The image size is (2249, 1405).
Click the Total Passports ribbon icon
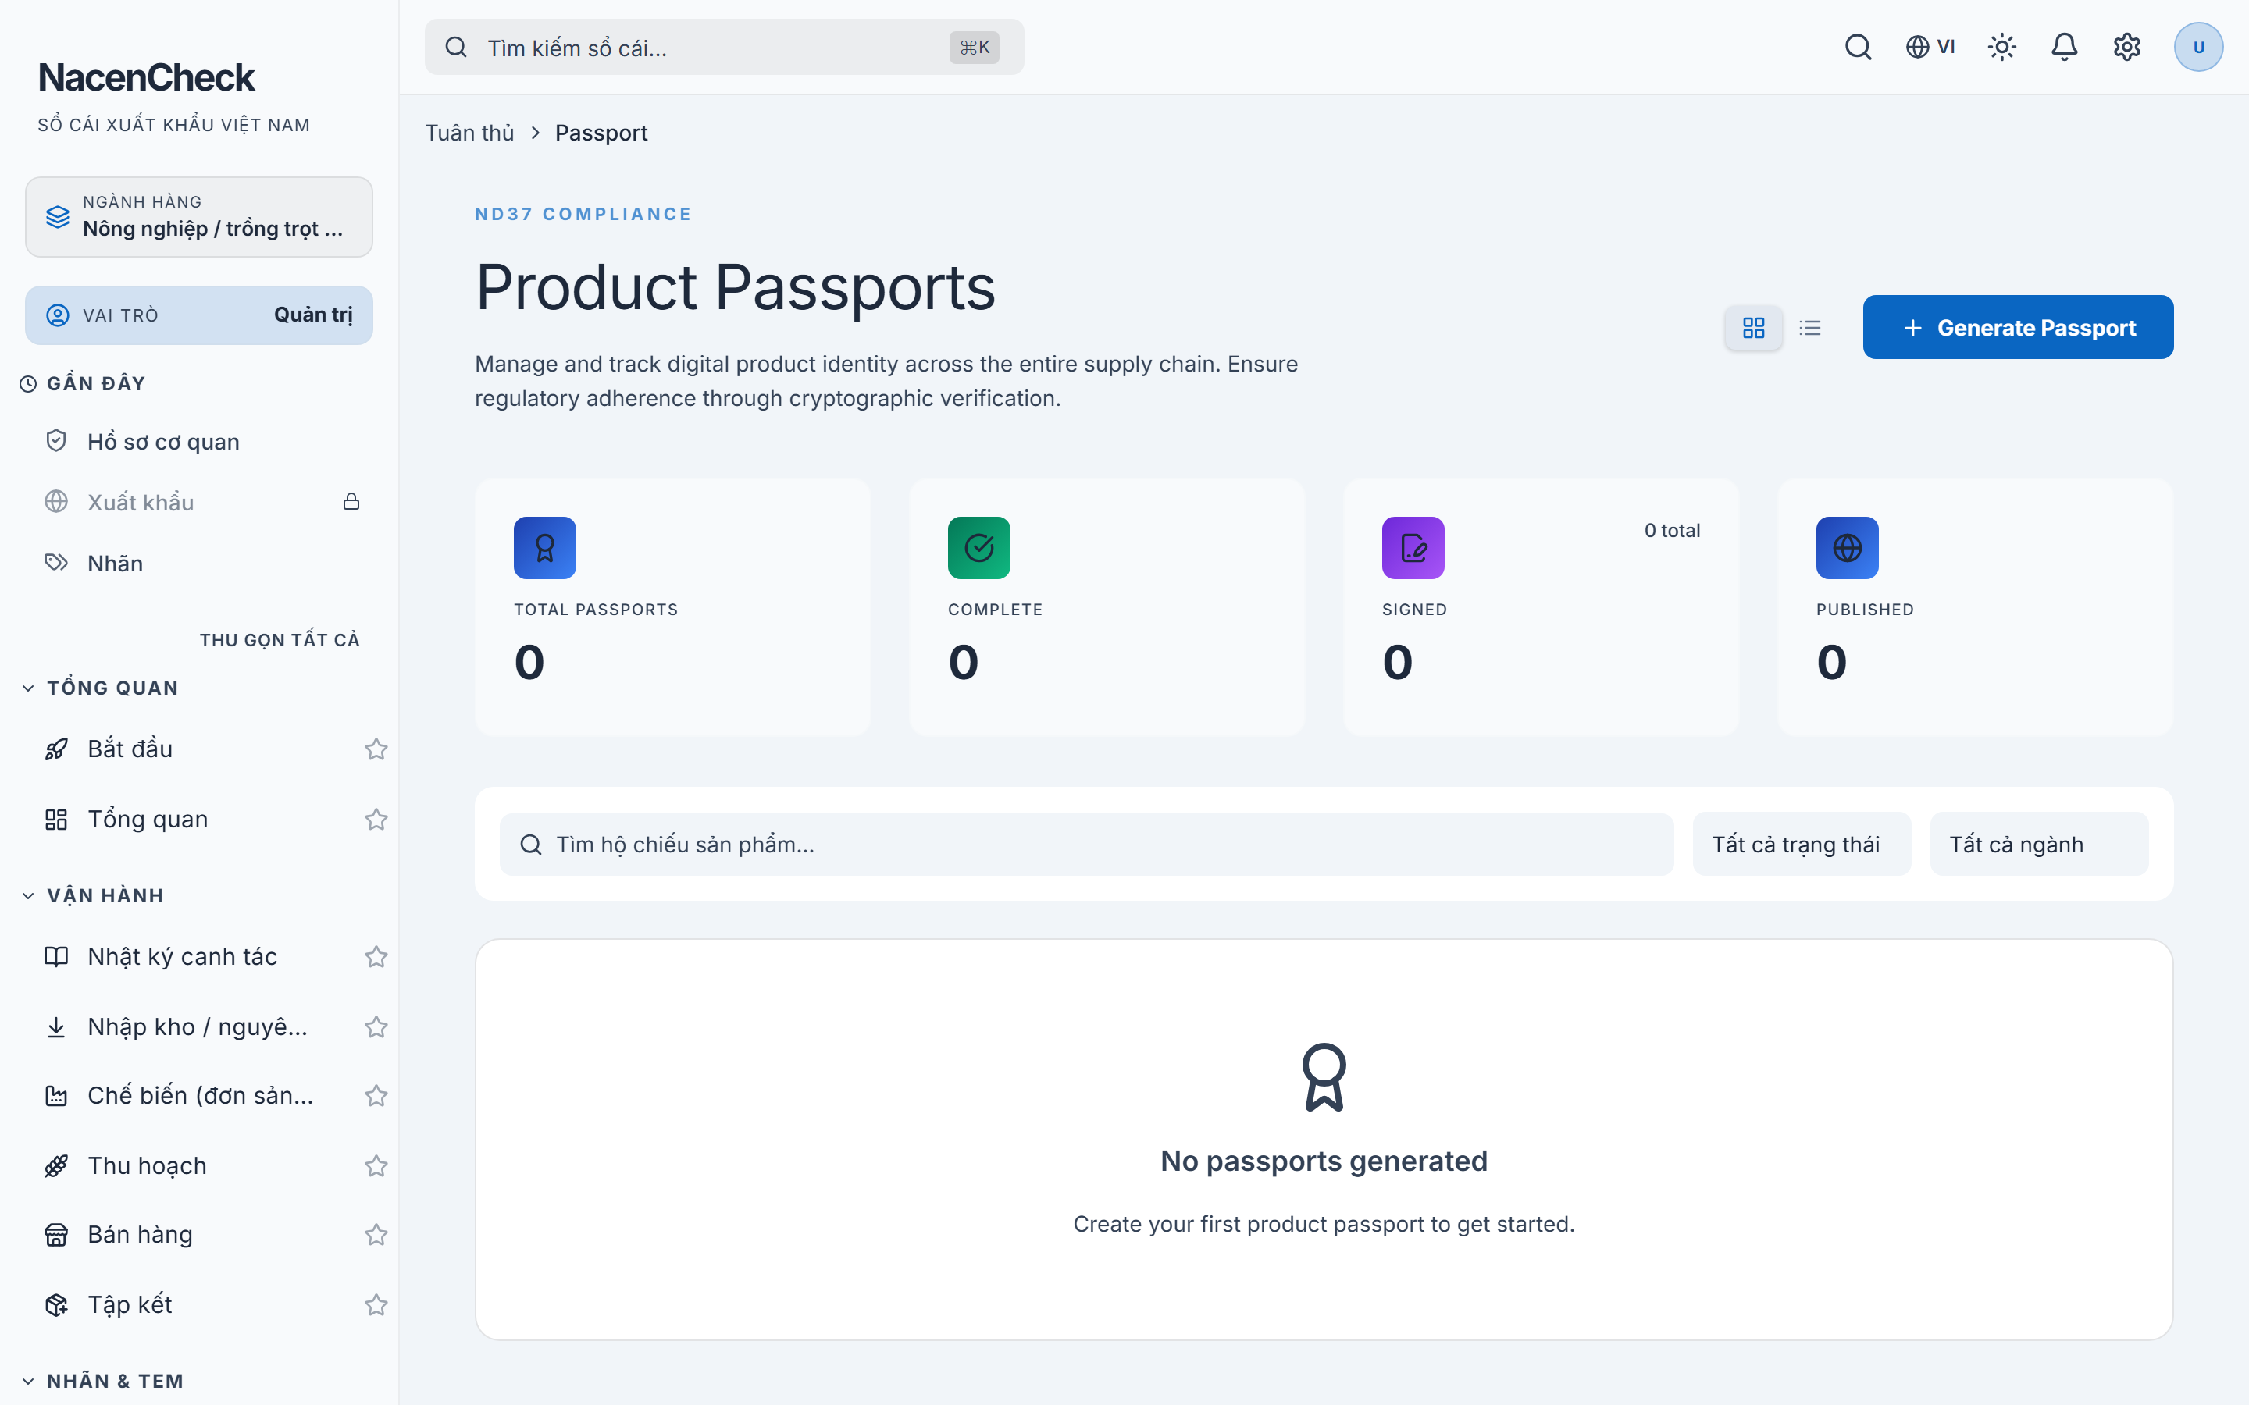point(544,547)
